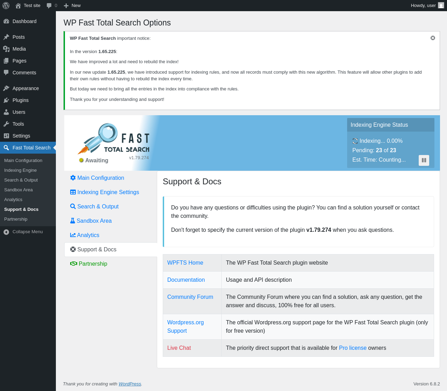Click the Sandbox Area flask icon
Viewport: 447px width, 391px height.
click(x=73, y=221)
